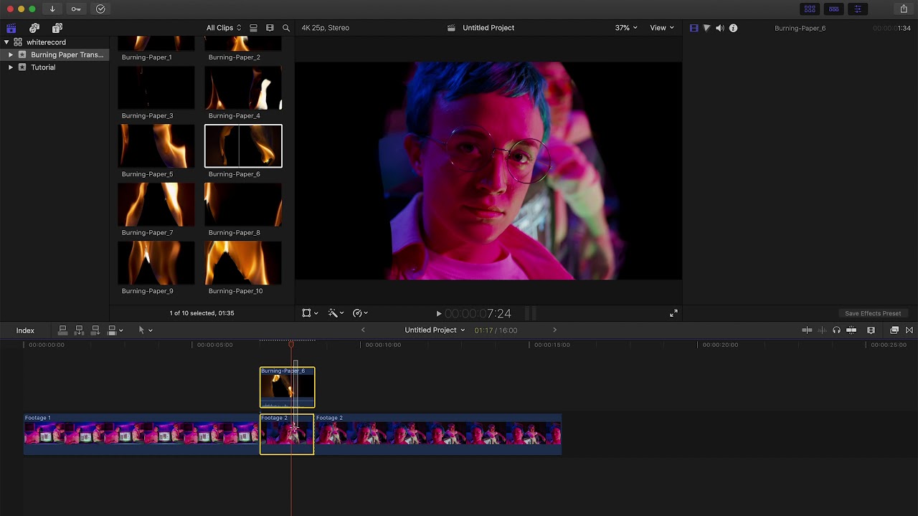Click the 00:00:10:00 ruler timecode
Viewport: 918px width, 516px height.
(383, 345)
